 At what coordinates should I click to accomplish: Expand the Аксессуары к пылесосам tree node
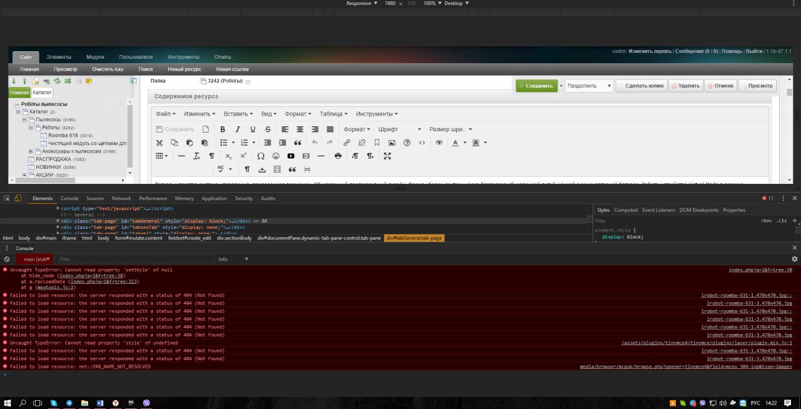[31, 151]
